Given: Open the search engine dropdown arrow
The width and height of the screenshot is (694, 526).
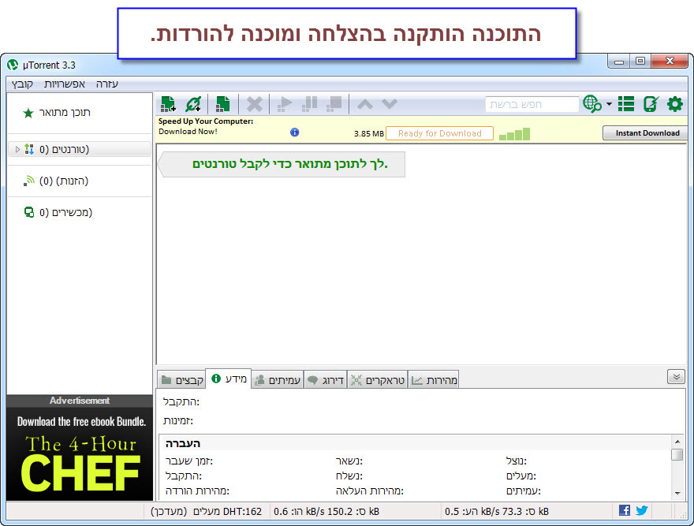Looking at the screenshot, I should coord(609,103).
